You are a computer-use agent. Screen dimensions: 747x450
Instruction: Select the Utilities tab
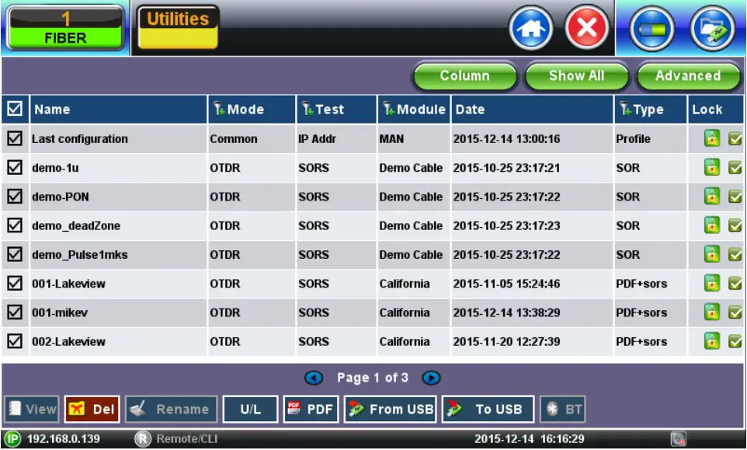(178, 28)
